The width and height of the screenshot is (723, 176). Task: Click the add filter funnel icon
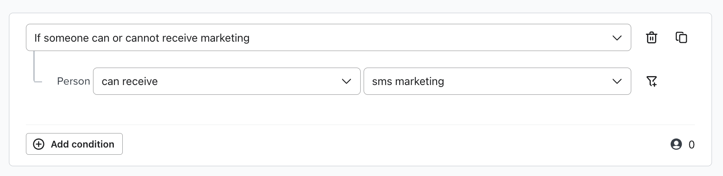pyautogui.click(x=651, y=81)
